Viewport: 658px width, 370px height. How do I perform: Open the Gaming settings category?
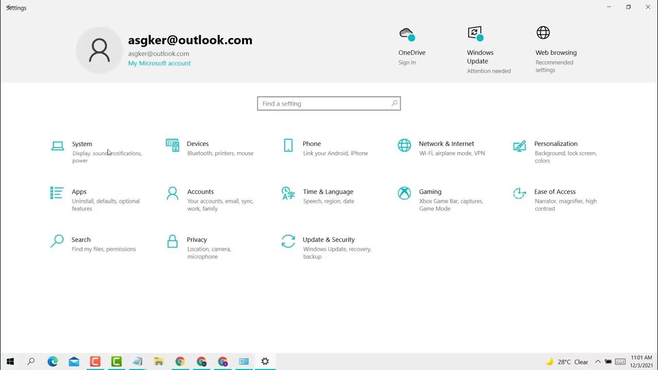442,200
